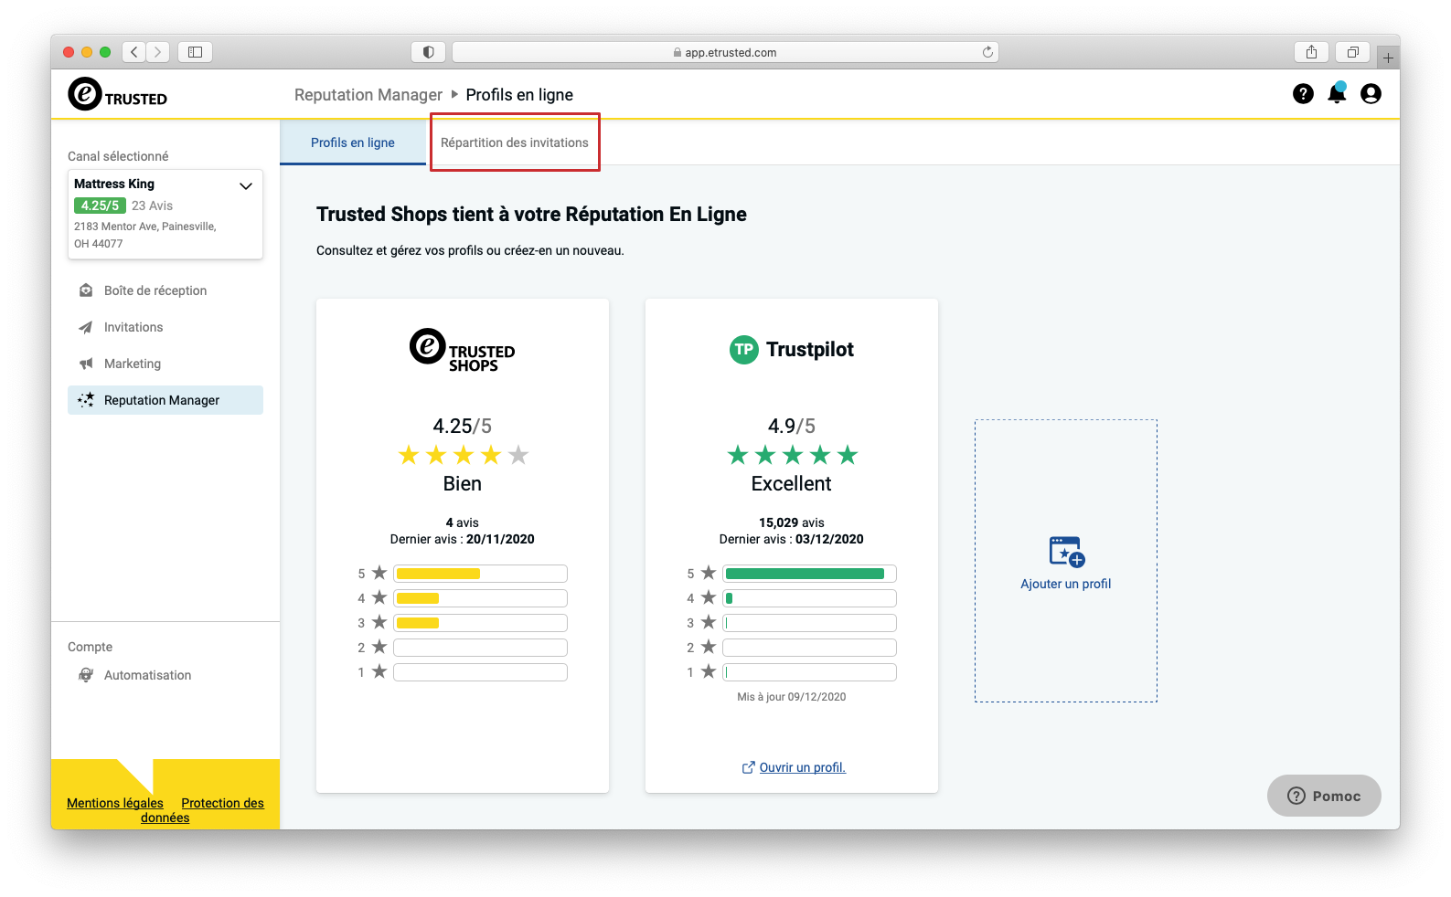
Task: Open the Safari share button
Action: pos(1311,52)
